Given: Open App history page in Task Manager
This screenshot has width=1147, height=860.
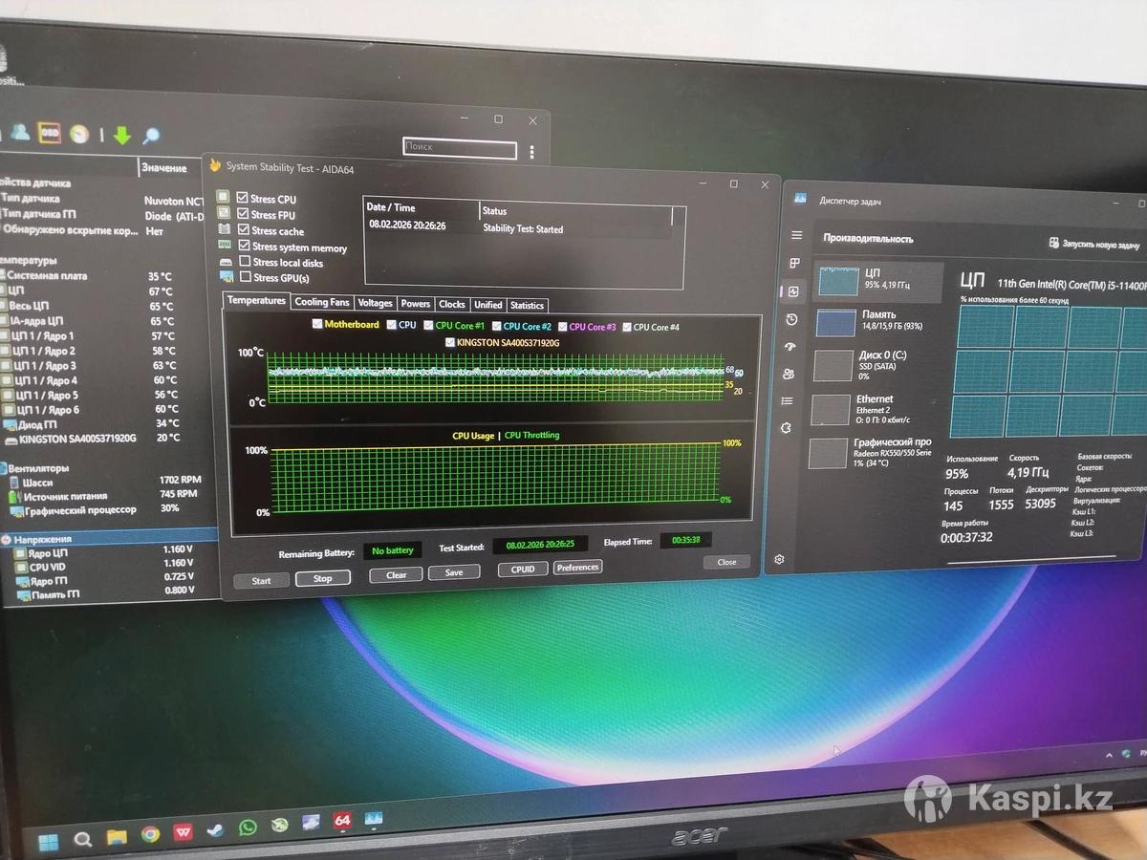Looking at the screenshot, I should [791, 319].
